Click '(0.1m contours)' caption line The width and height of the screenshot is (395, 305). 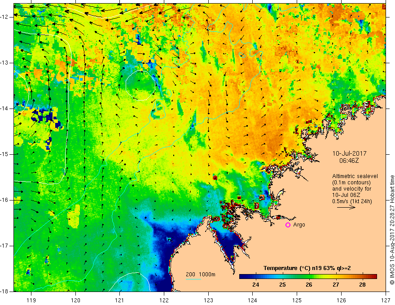(x=351, y=183)
